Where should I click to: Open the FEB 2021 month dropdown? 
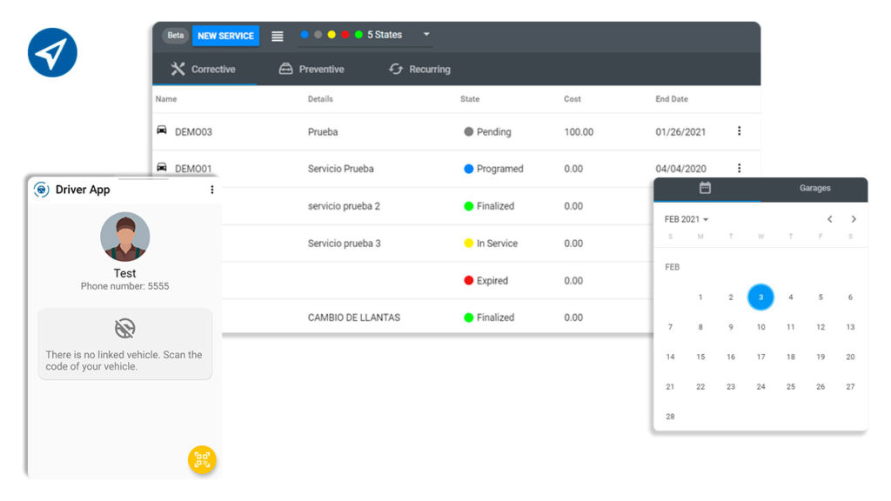point(687,219)
